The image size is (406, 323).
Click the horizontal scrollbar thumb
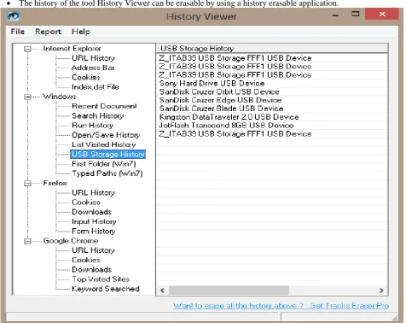coord(229,291)
